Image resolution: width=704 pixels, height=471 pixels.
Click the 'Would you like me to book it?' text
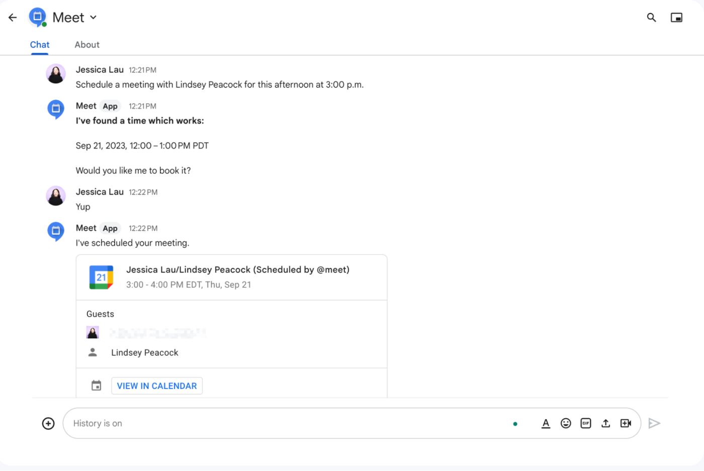(133, 170)
